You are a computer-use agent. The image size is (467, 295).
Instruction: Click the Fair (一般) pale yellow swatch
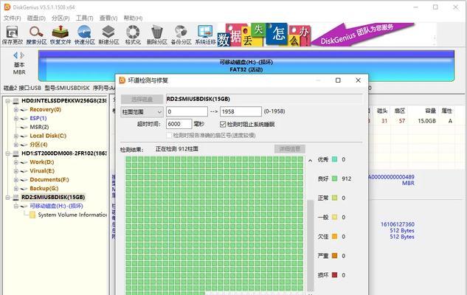pos(334,217)
